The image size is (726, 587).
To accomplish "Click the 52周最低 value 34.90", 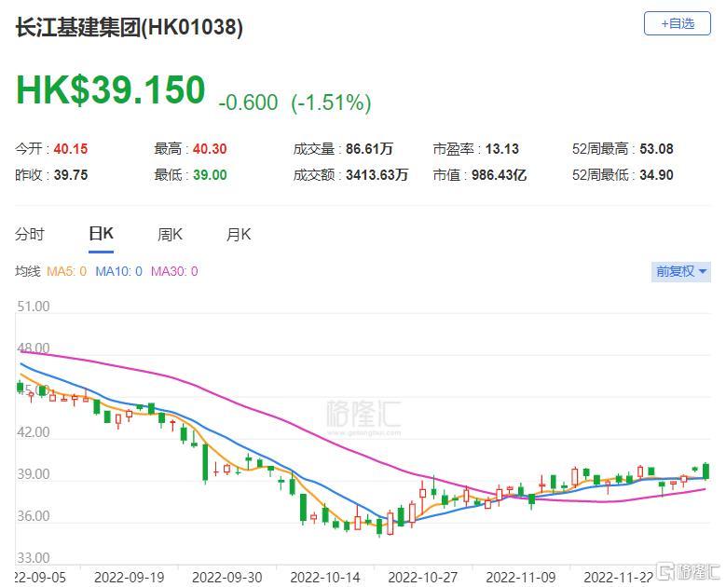I will 656,175.
